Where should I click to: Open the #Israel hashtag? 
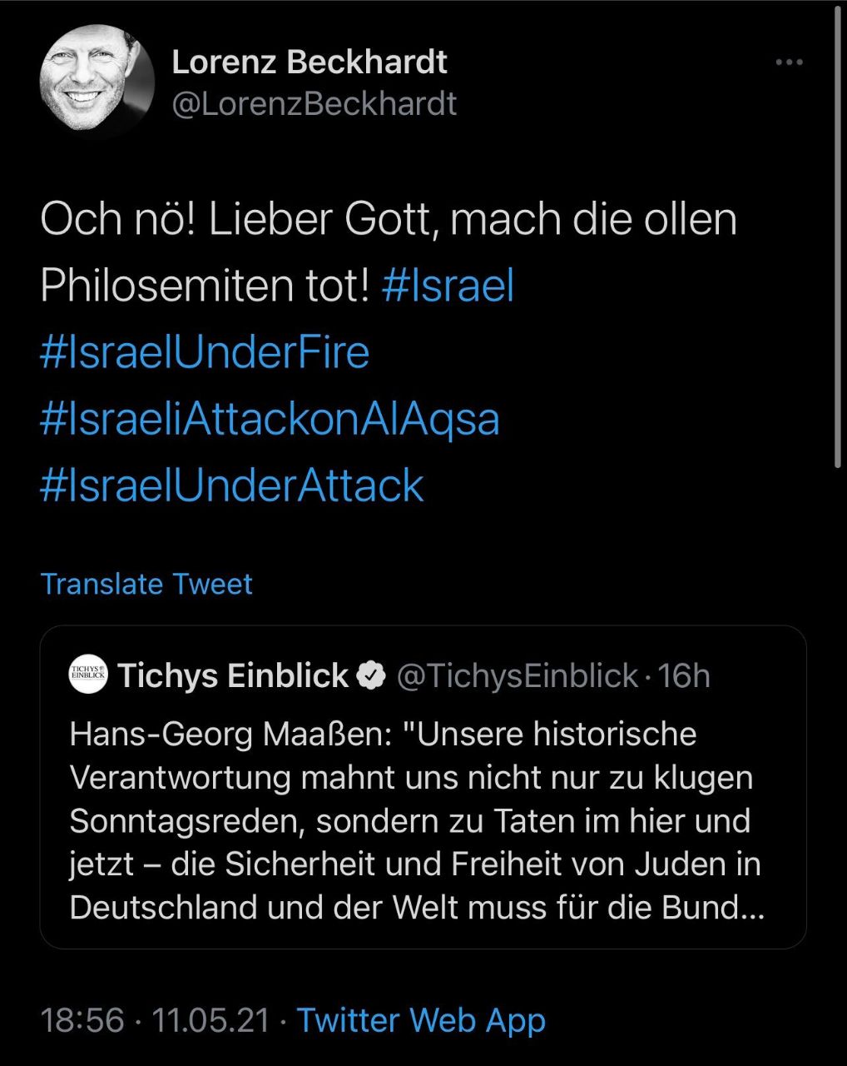pyautogui.click(x=448, y=286)
